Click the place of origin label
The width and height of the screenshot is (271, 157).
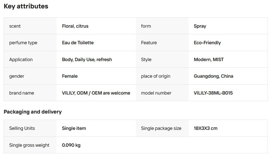pos(156,76)
